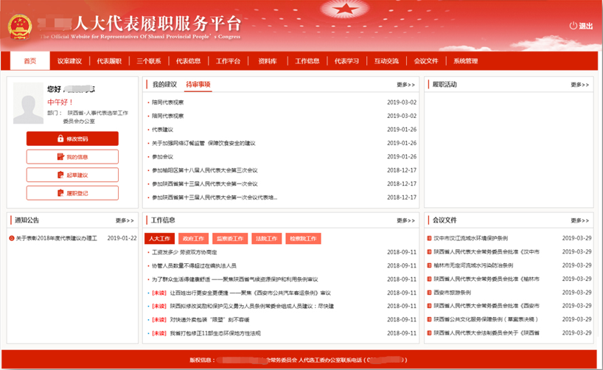Open the 三个联系 menu item
603x370 pixels.
tap(149, 60)
